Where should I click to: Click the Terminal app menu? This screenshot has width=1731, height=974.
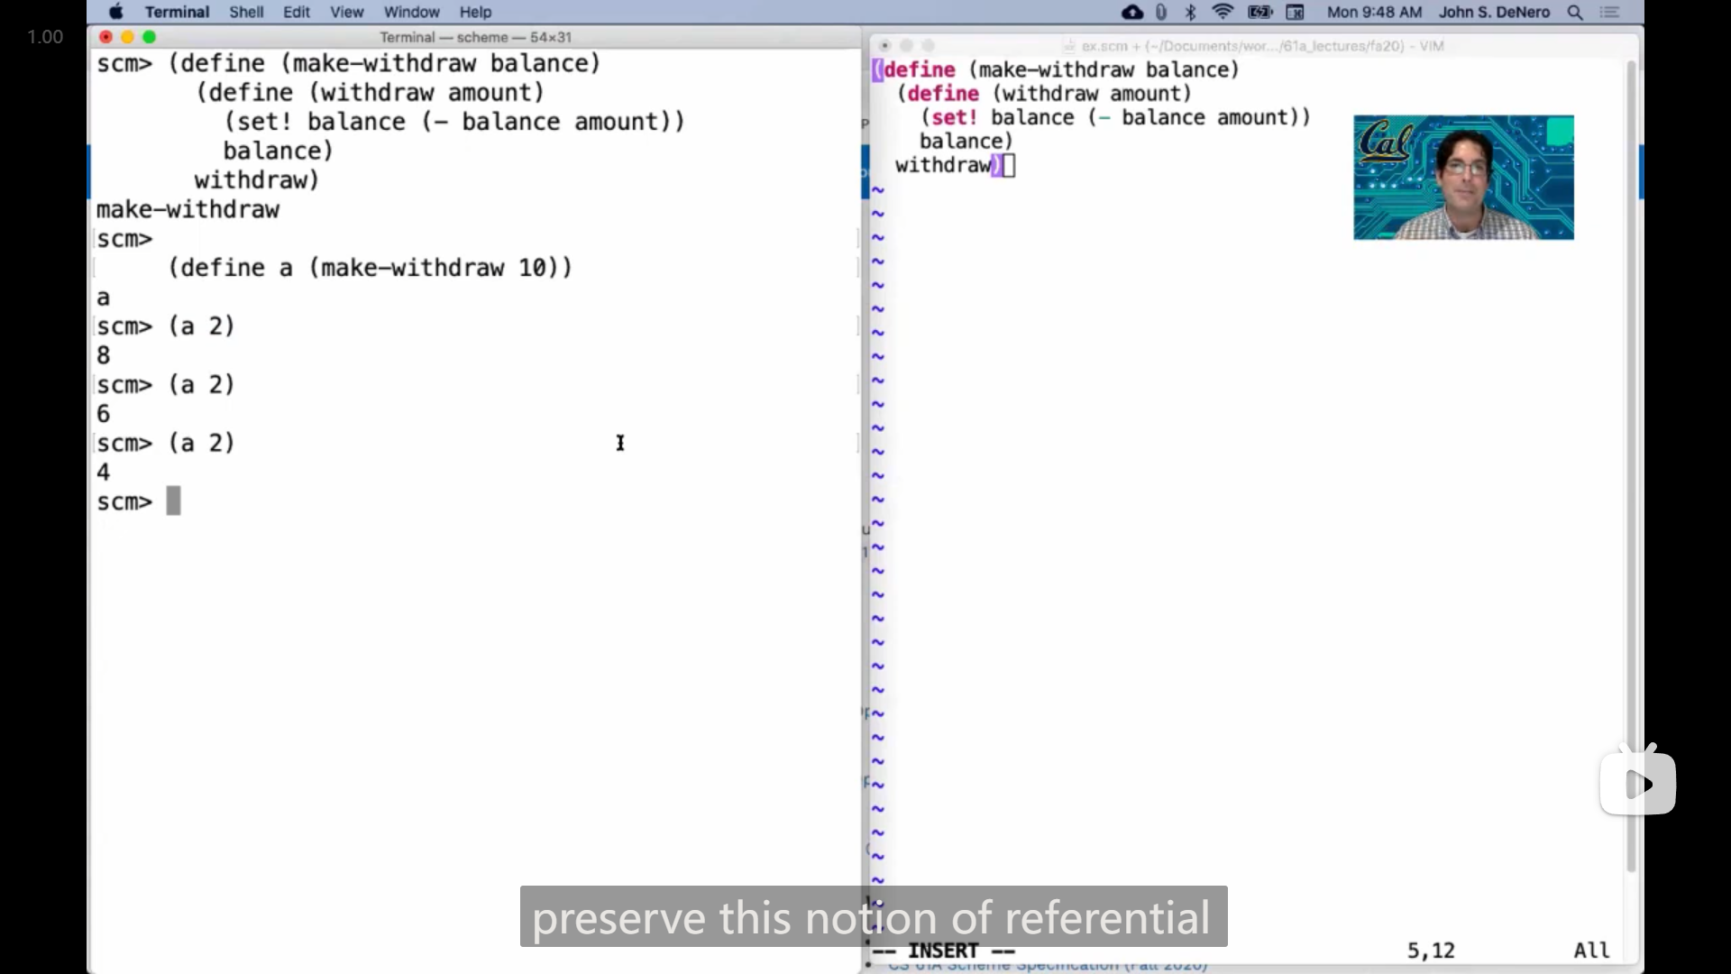pos(177,12)
